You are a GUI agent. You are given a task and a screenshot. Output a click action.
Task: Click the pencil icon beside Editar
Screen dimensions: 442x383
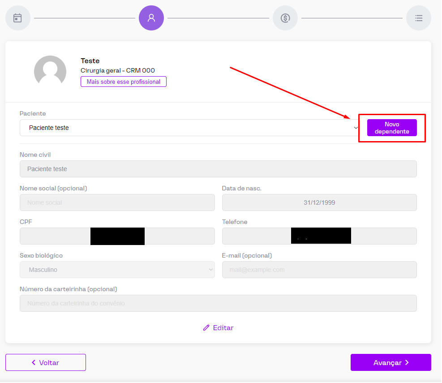tap(206, 328)
